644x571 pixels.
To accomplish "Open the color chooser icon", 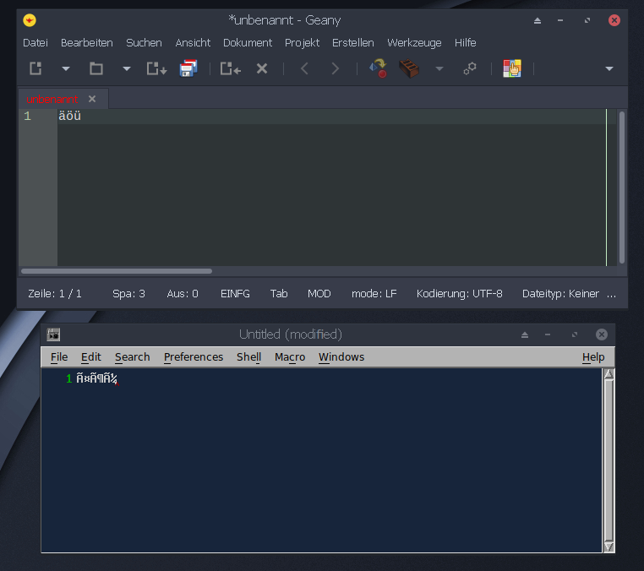I will click(511, 69).
